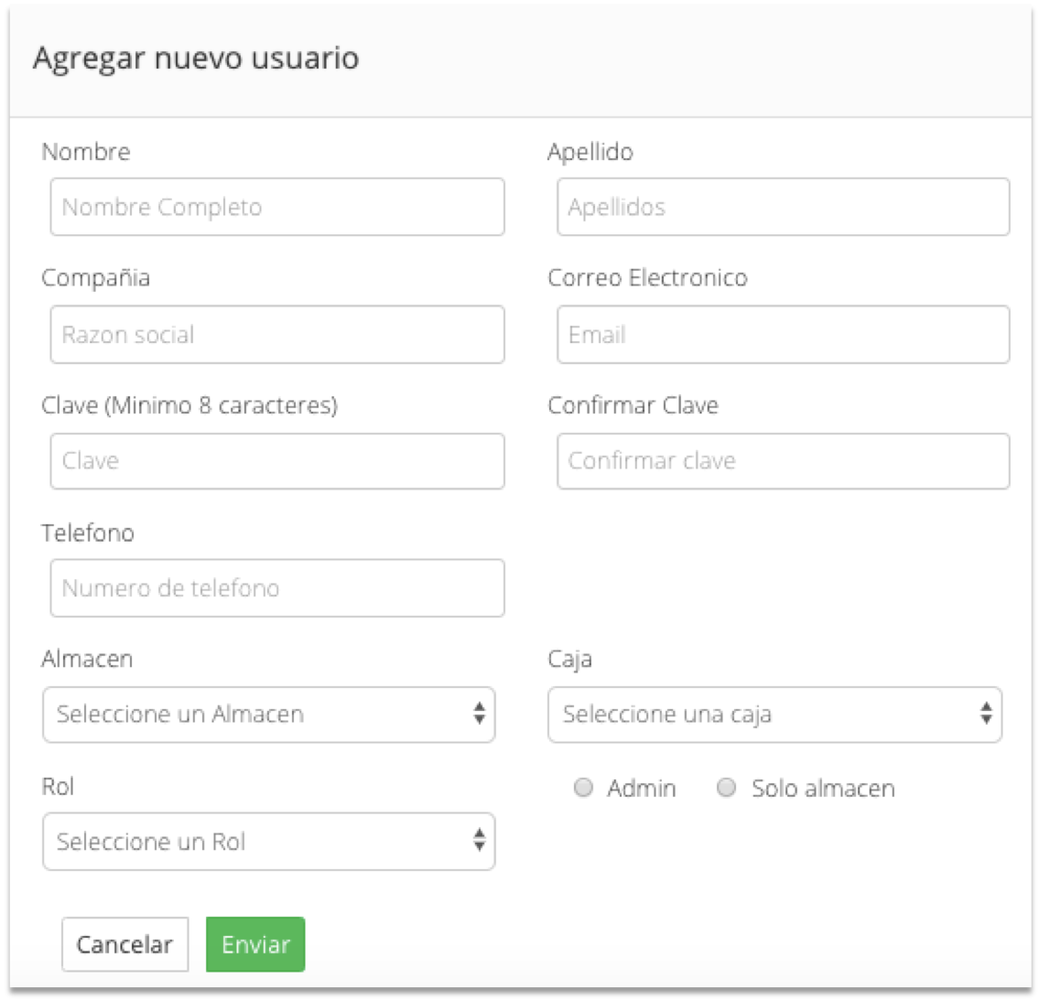This screenshot has height=1000, width=1039.
Task: Click the Confirmar clave field
Action: (784, 461)
